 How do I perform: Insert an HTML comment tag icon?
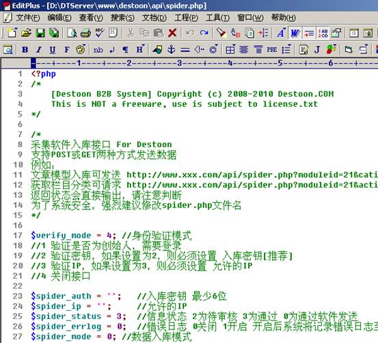(x=199, y=50)
